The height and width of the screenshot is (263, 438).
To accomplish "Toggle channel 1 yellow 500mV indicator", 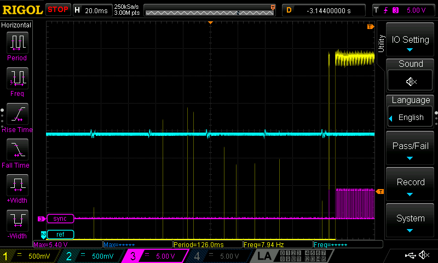I will (x=32, y=256).
